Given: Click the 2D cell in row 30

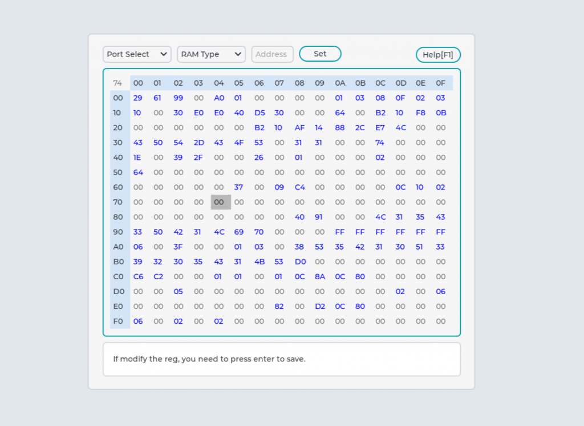Looking at the screenshot, I should tap(198, 143).
